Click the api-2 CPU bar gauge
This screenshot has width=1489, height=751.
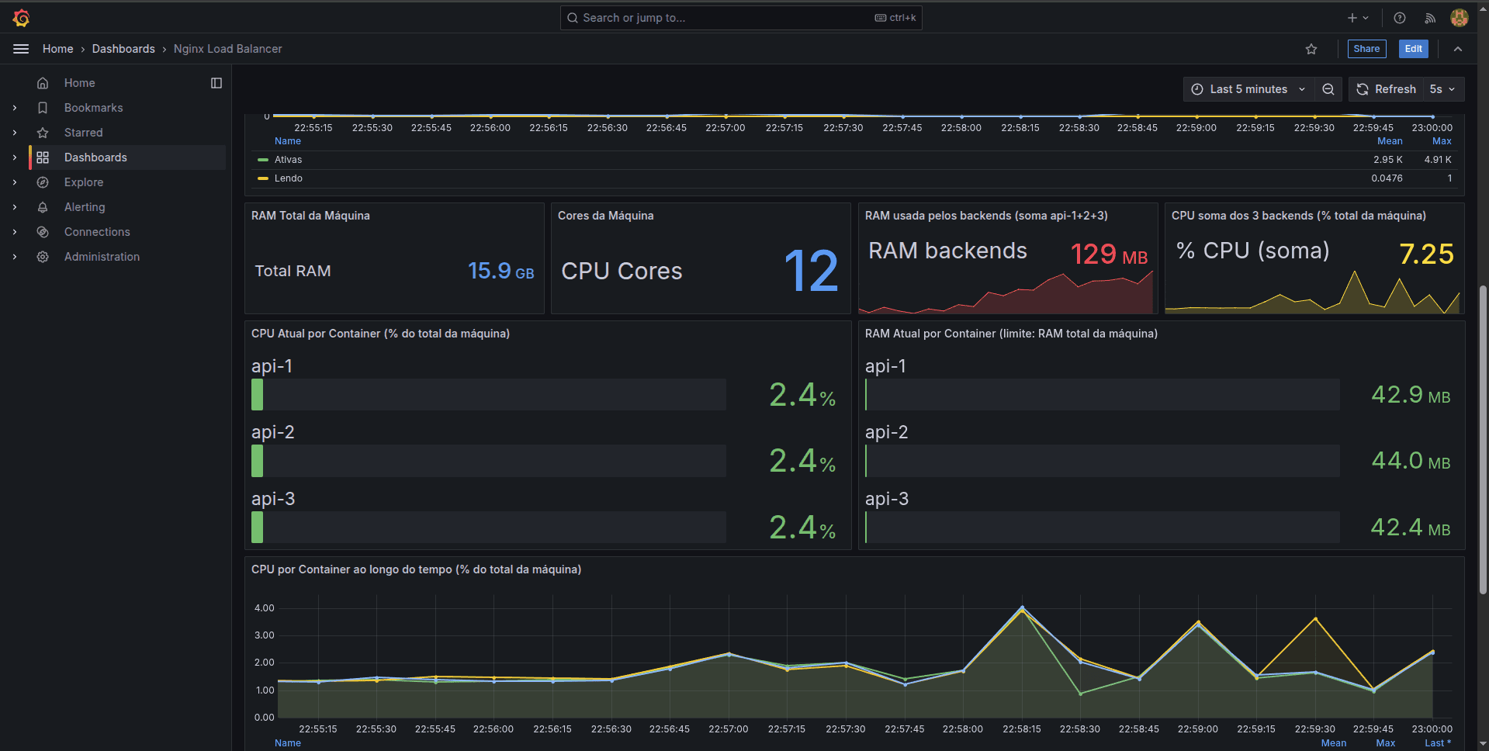click(489, 461)
